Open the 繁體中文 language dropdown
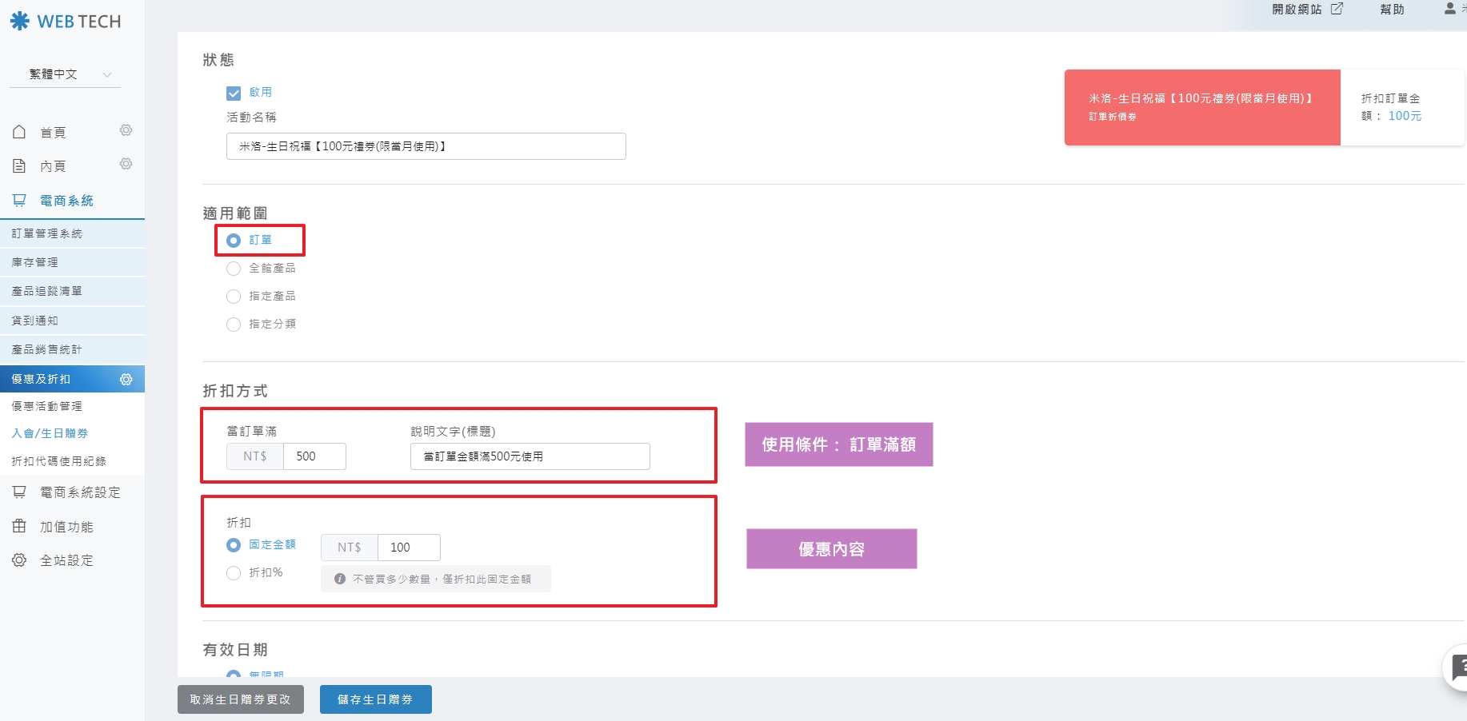 pyautogui.click(x=70, y=74)
